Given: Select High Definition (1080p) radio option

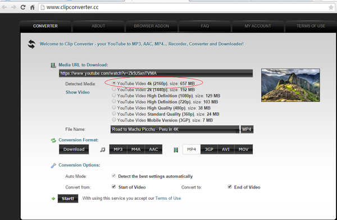Looking at the screenshot, I should point(114,95).
